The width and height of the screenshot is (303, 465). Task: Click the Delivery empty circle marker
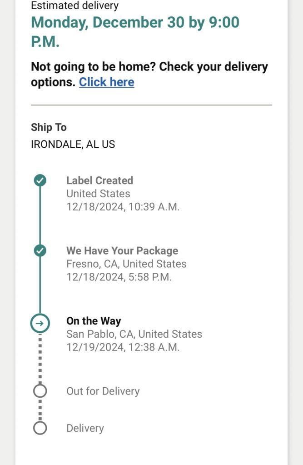40,428
